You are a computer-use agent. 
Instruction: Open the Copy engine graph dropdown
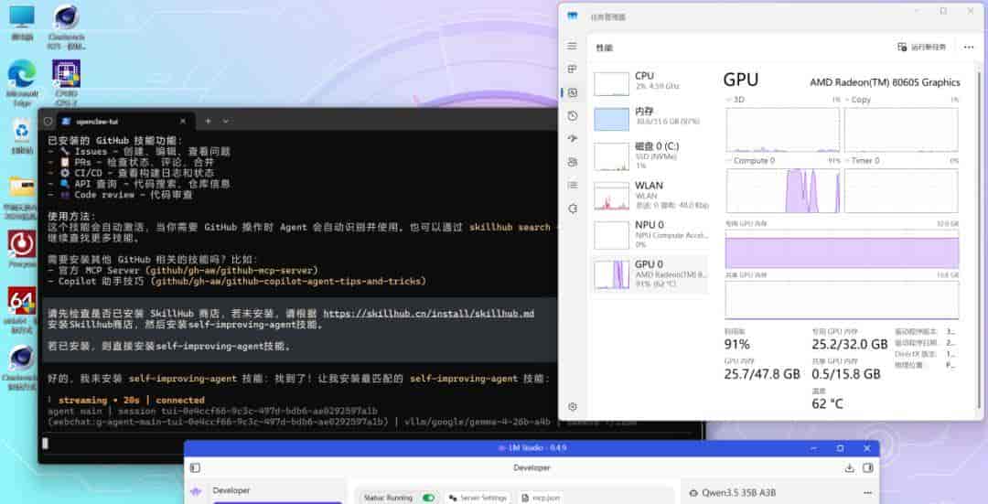857,100
